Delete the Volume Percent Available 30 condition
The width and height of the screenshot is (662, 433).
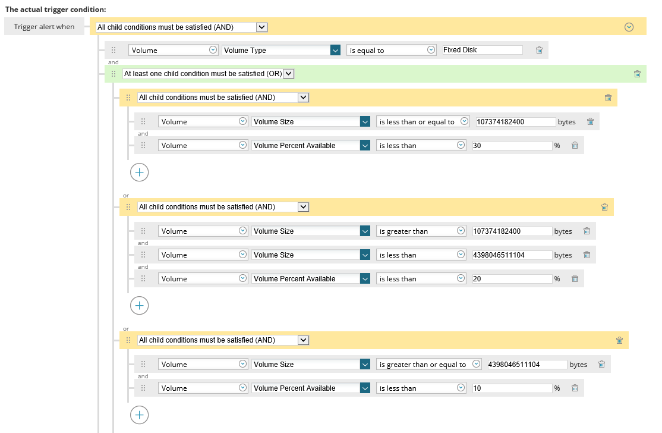[575, 146]
